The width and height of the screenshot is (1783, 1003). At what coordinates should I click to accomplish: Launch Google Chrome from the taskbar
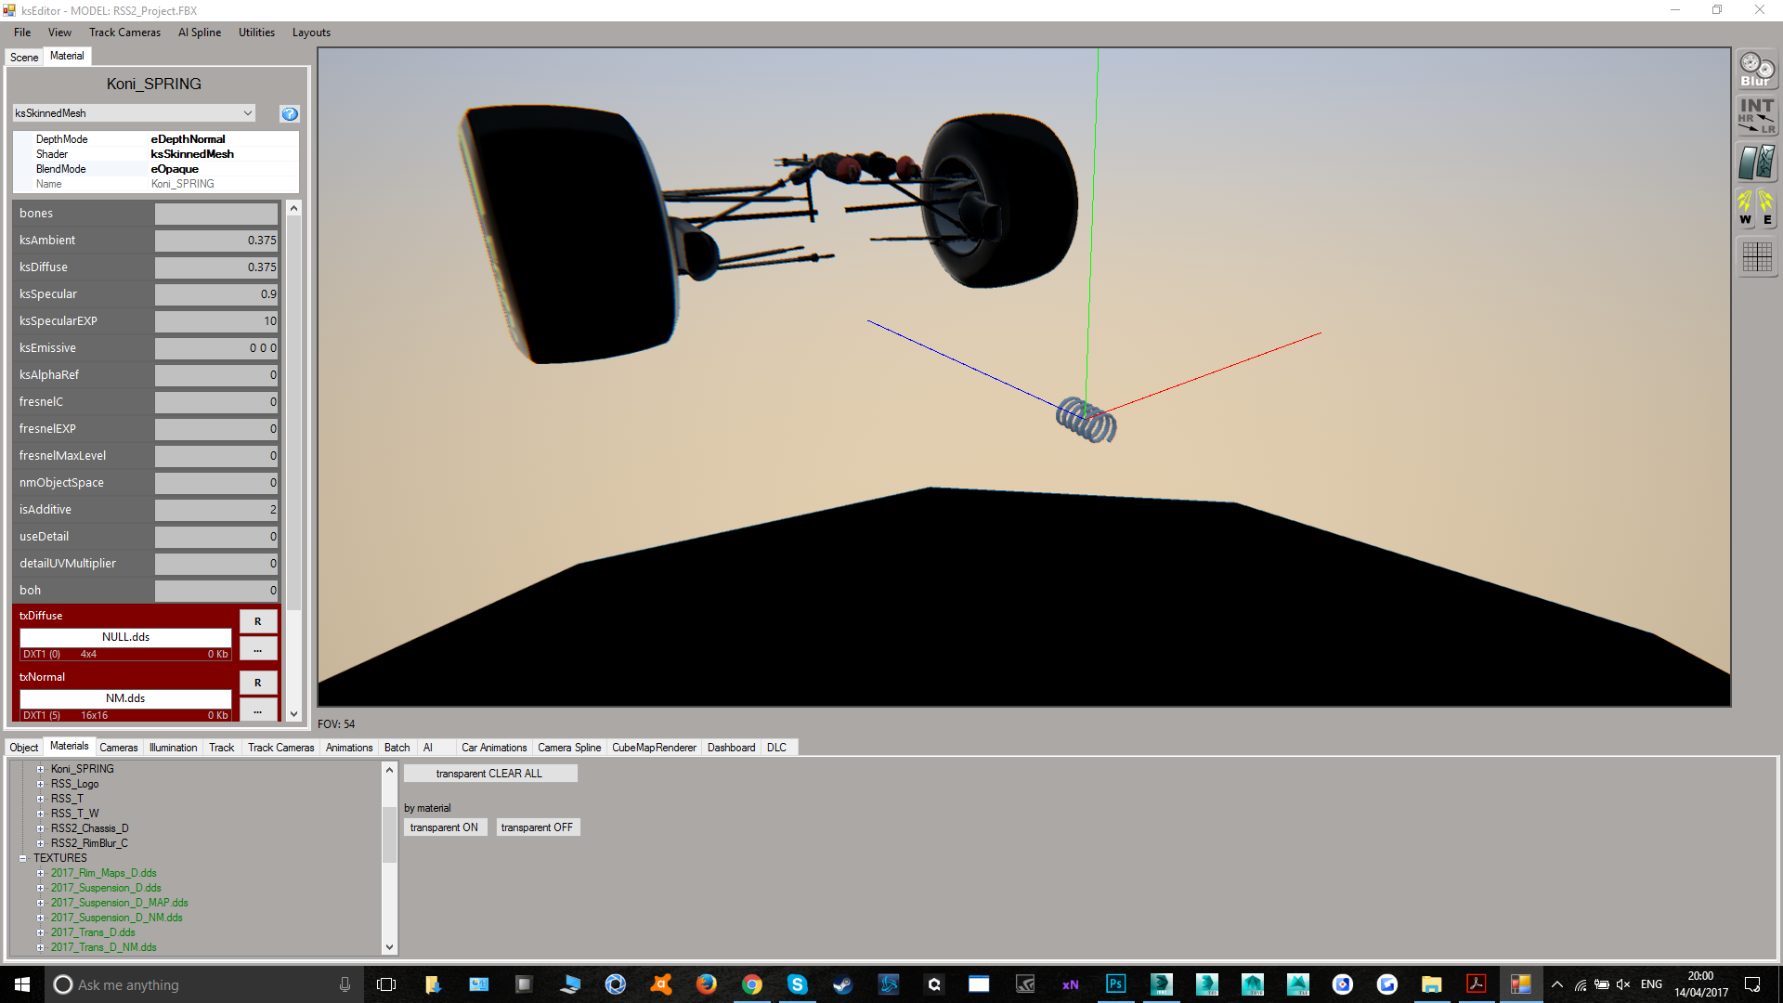pos(752,984)
